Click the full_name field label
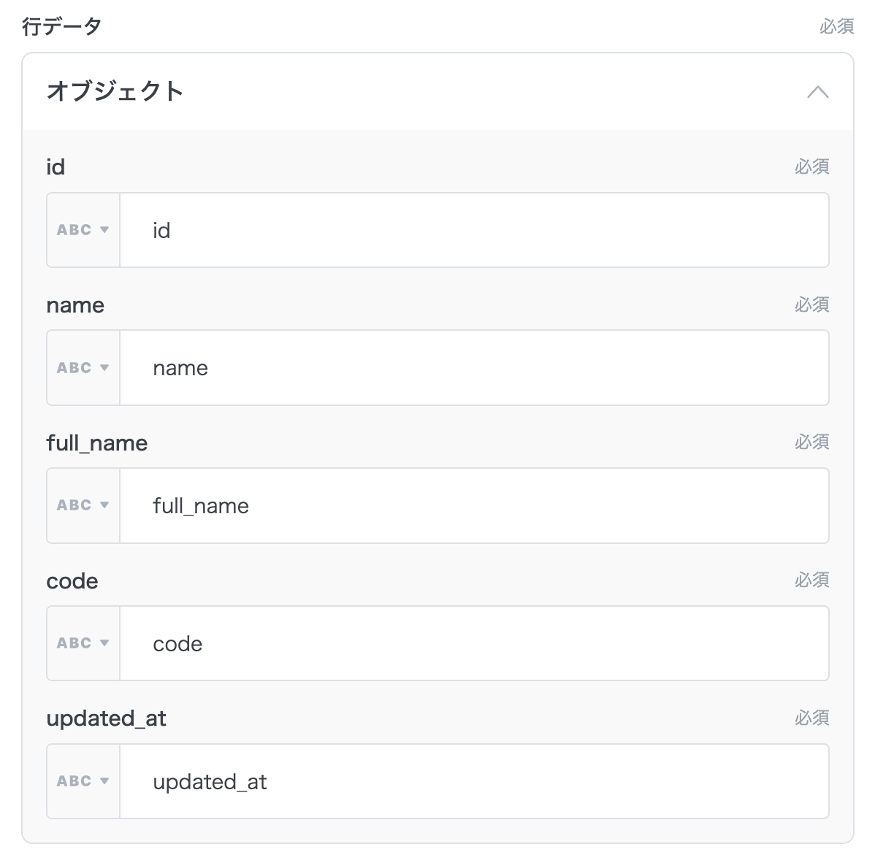 96,443
